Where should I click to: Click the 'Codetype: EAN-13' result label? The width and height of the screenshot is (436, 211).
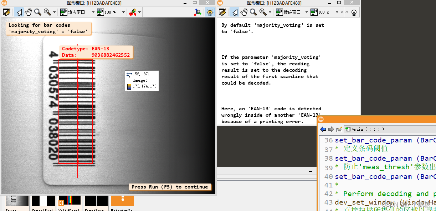coord(85,49)
